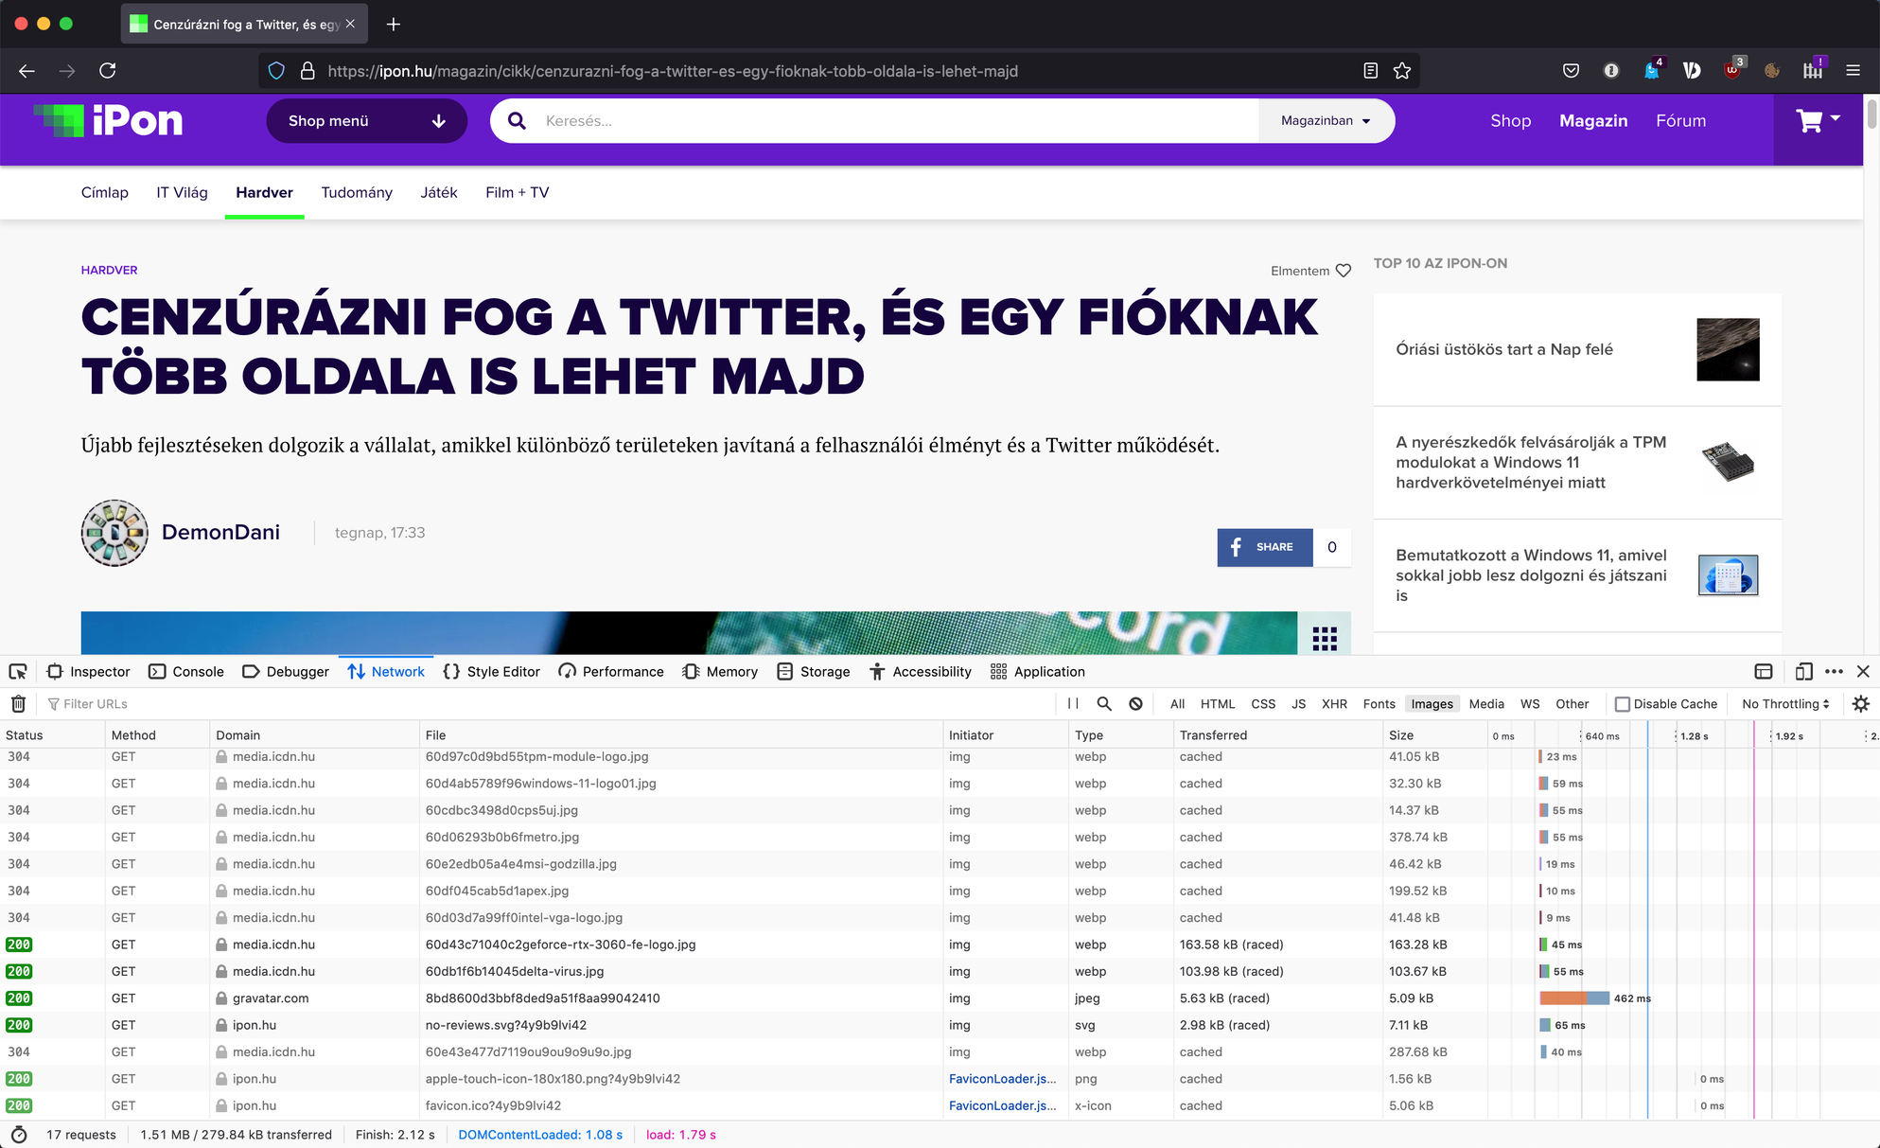Go back to the previous page

[26, 71]
